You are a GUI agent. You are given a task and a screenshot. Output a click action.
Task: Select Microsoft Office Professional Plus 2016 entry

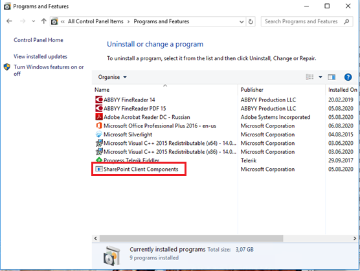(160, 126)
